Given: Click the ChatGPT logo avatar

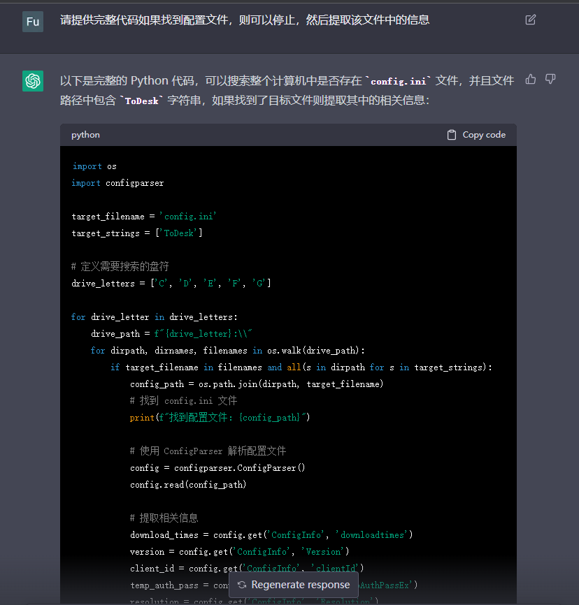Looking at the screenshot, I should tap(33, 81).
